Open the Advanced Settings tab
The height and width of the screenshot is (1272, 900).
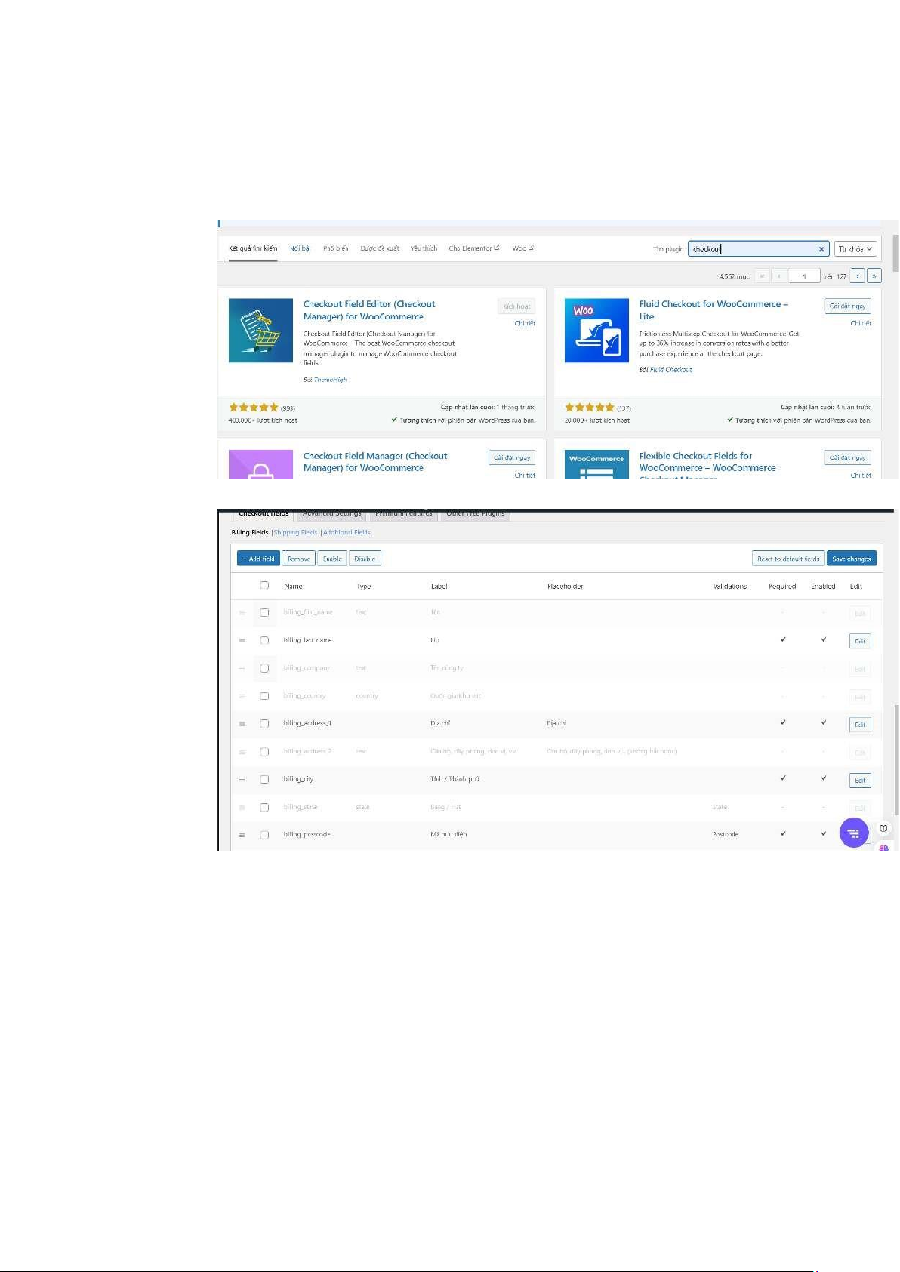[332, 514]
